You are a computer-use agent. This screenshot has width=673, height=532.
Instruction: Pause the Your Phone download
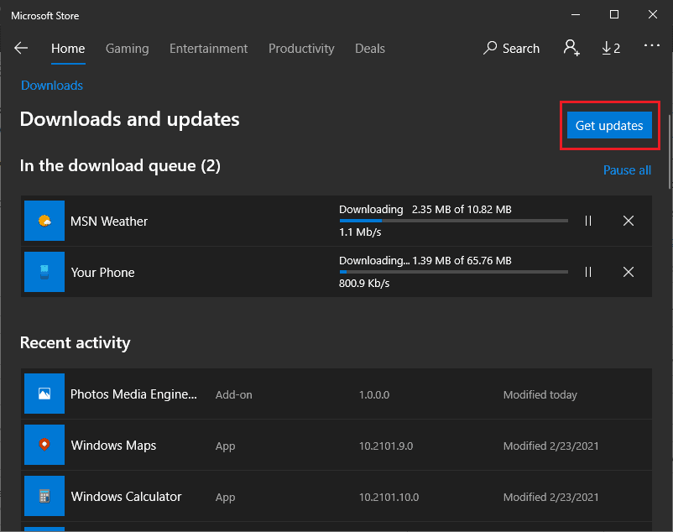pos(588,272)
